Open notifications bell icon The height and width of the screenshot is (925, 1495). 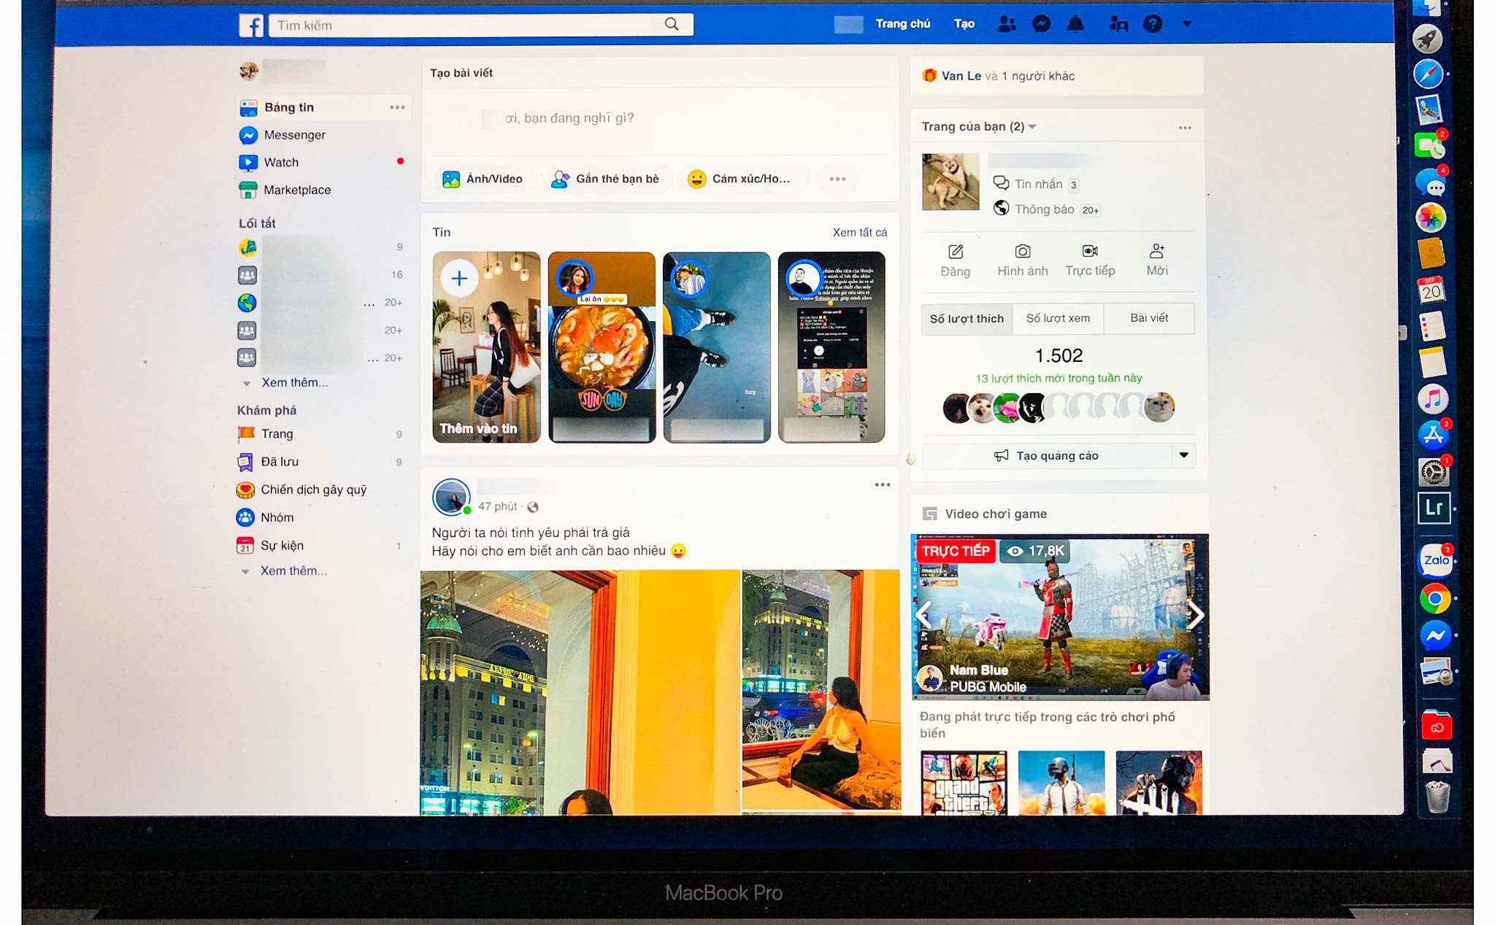point(1075,24)
